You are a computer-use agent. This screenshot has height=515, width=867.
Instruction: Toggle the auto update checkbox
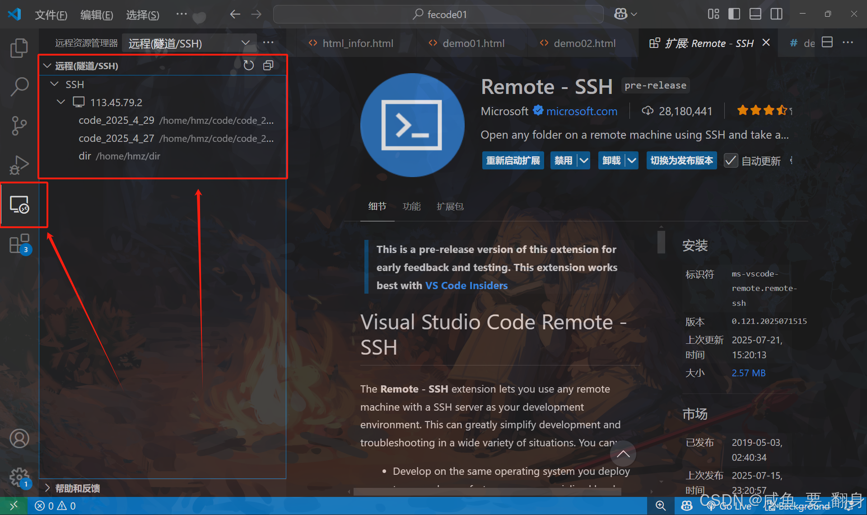(x=731, y=160)
